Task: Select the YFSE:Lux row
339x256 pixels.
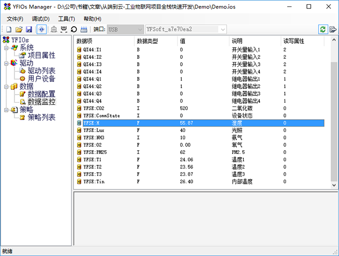Action: 201,130
